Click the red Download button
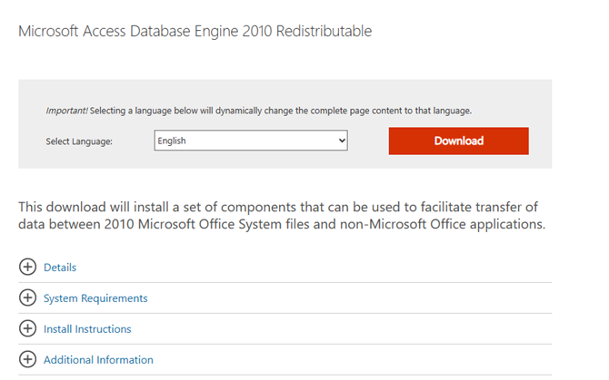Screen dimensions: 609x380 click(x=458, y=141)
